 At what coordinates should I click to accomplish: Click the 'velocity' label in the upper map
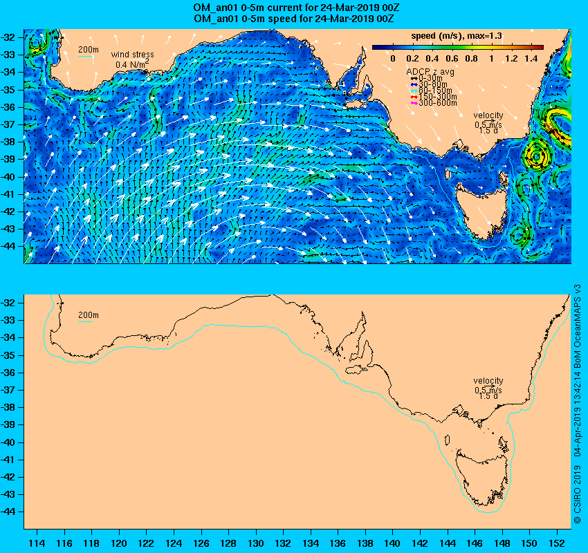[x=488, y=115]
